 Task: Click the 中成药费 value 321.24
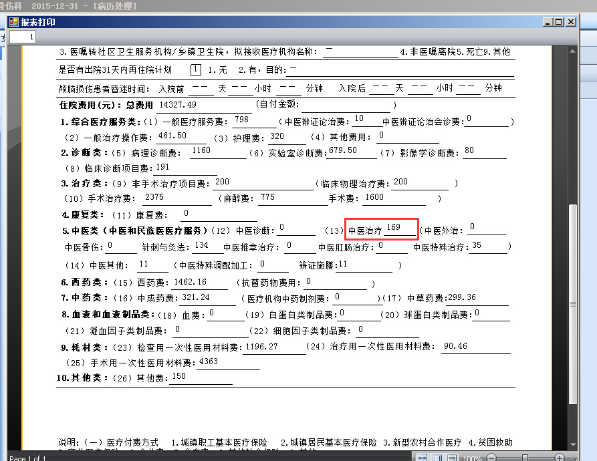(x=196, y=297)
